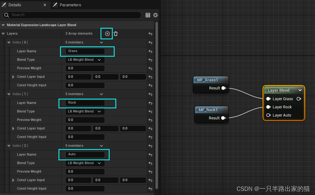Reset Auto Layer Name to default
315x195 pixels.
[x=150, y=155]
